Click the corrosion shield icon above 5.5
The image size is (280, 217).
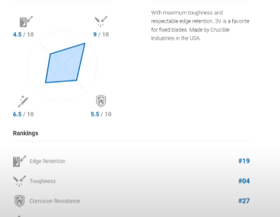[101, 101]
